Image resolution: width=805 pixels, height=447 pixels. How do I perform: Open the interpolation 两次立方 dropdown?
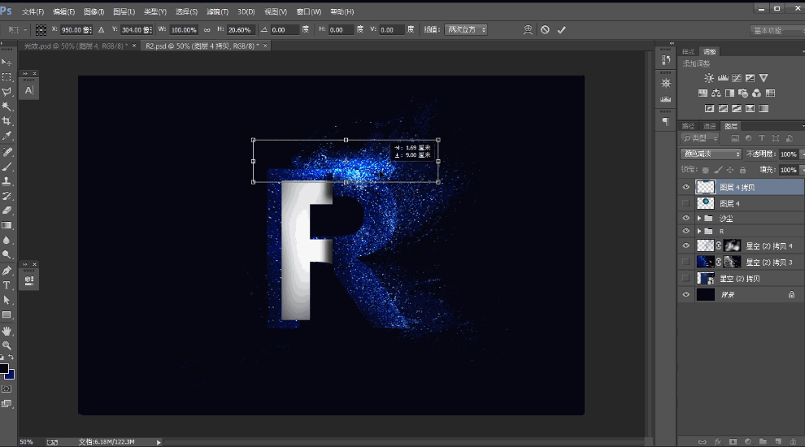point(466,30)
